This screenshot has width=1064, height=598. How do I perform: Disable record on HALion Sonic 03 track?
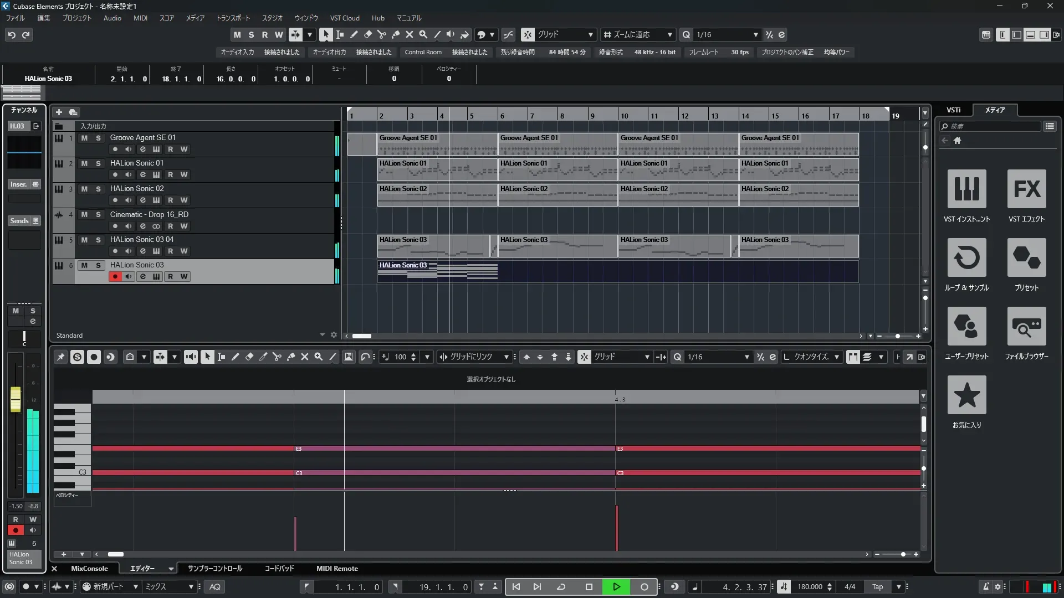(115, 276)
